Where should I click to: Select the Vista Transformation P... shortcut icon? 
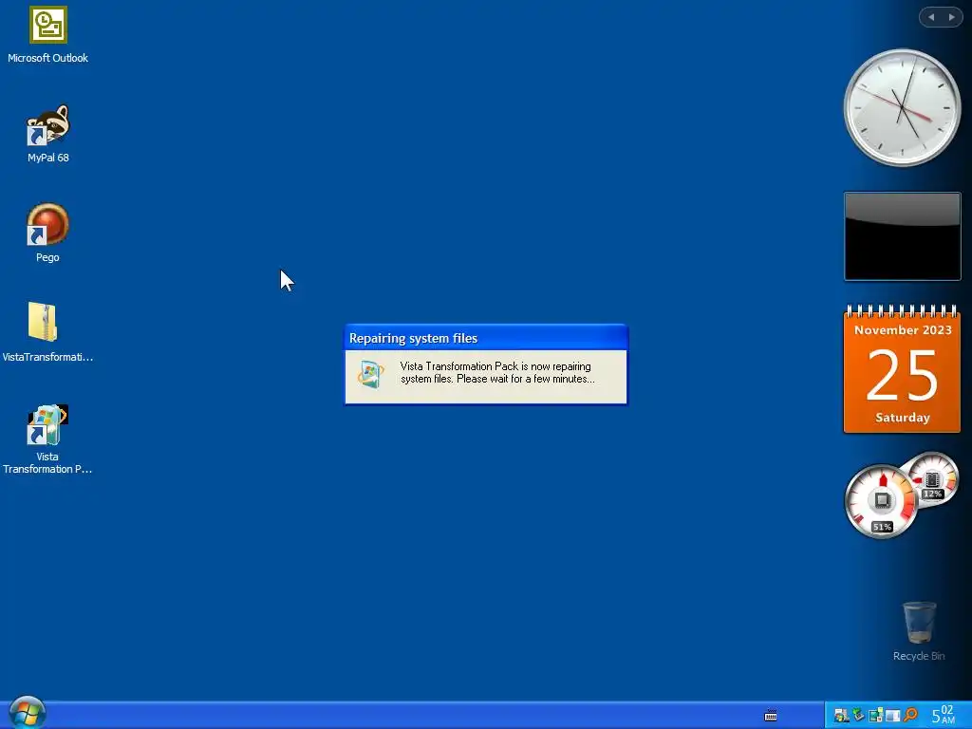click(47, 439)
